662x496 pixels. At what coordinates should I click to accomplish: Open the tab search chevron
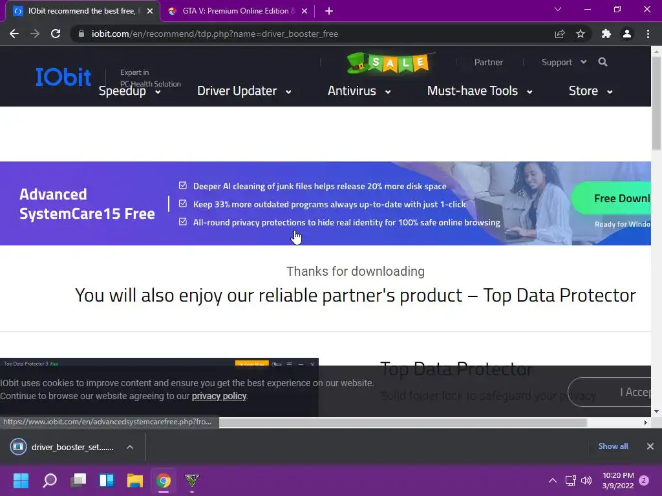(x=558, y=9)
